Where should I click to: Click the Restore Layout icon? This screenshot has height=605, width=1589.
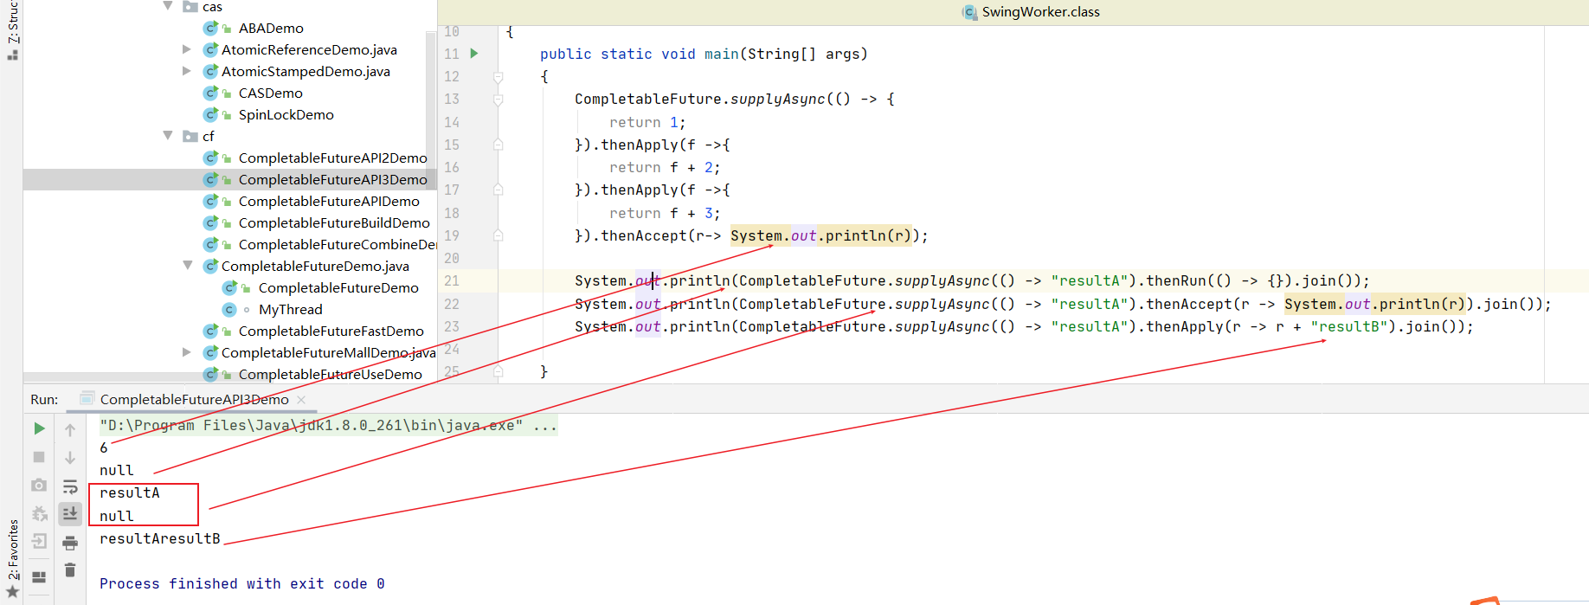tap(39, 576)
